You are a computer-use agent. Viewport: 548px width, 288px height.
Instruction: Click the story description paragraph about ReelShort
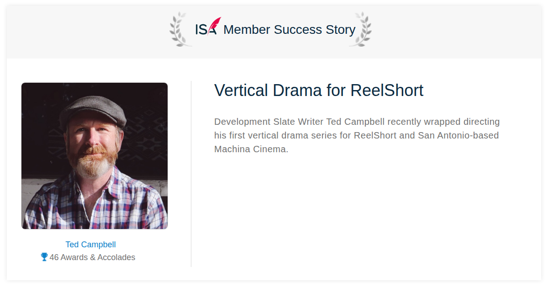pos(357,135)
